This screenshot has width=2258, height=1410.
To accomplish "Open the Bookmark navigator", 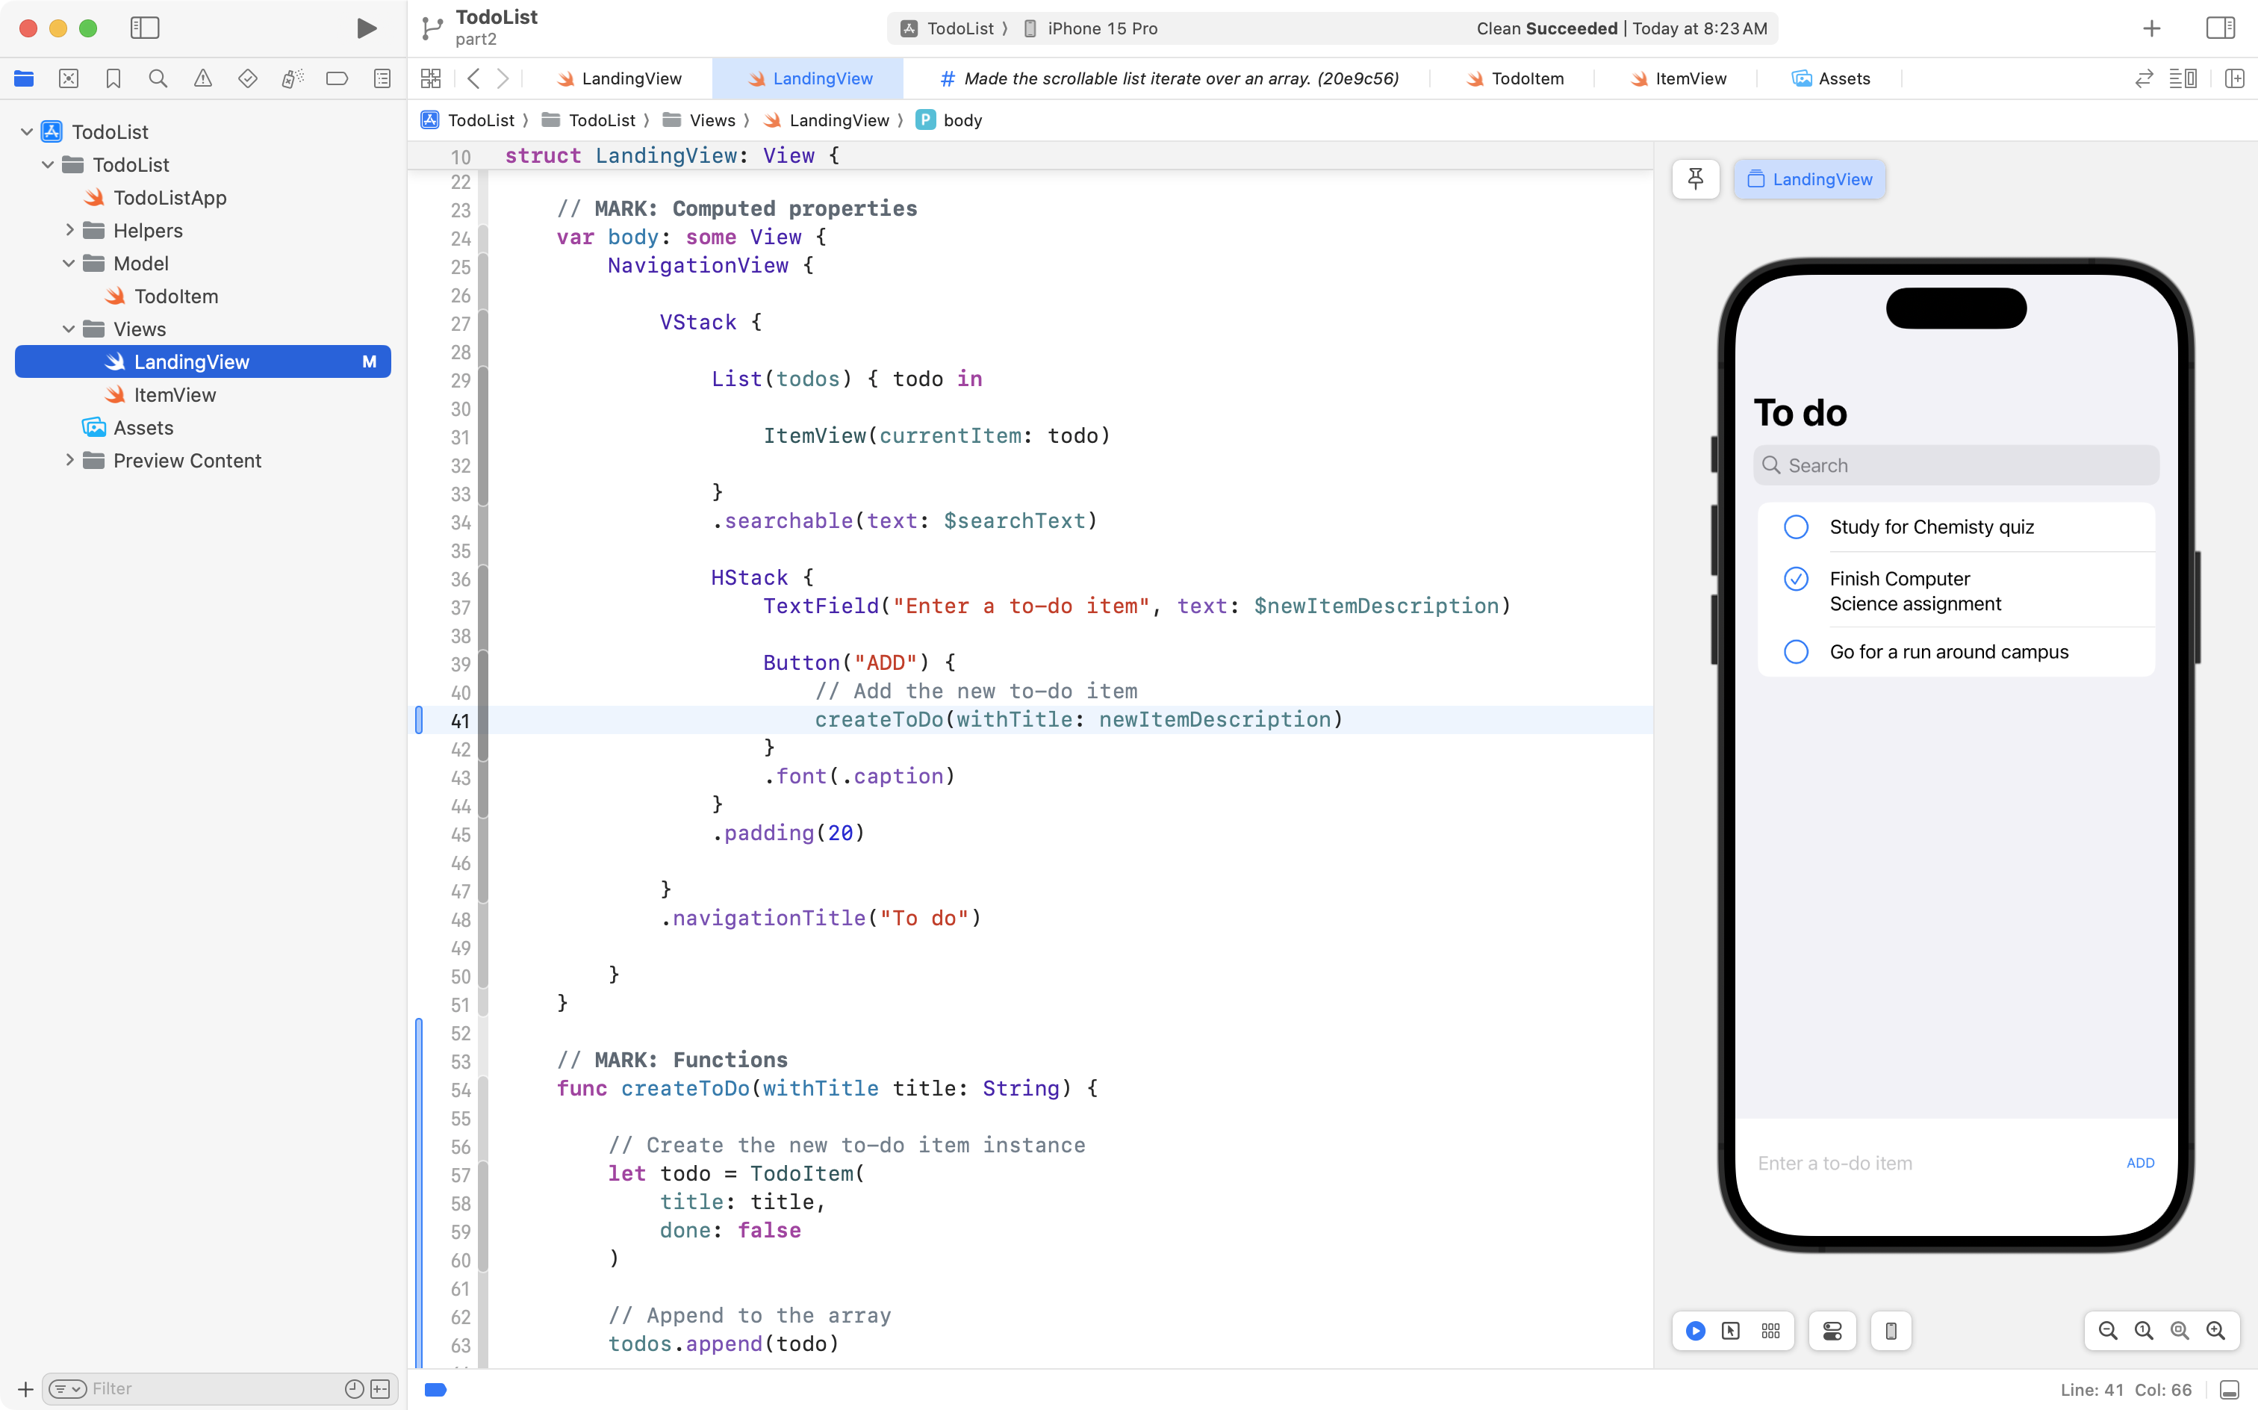I will (x=113, y=78).
